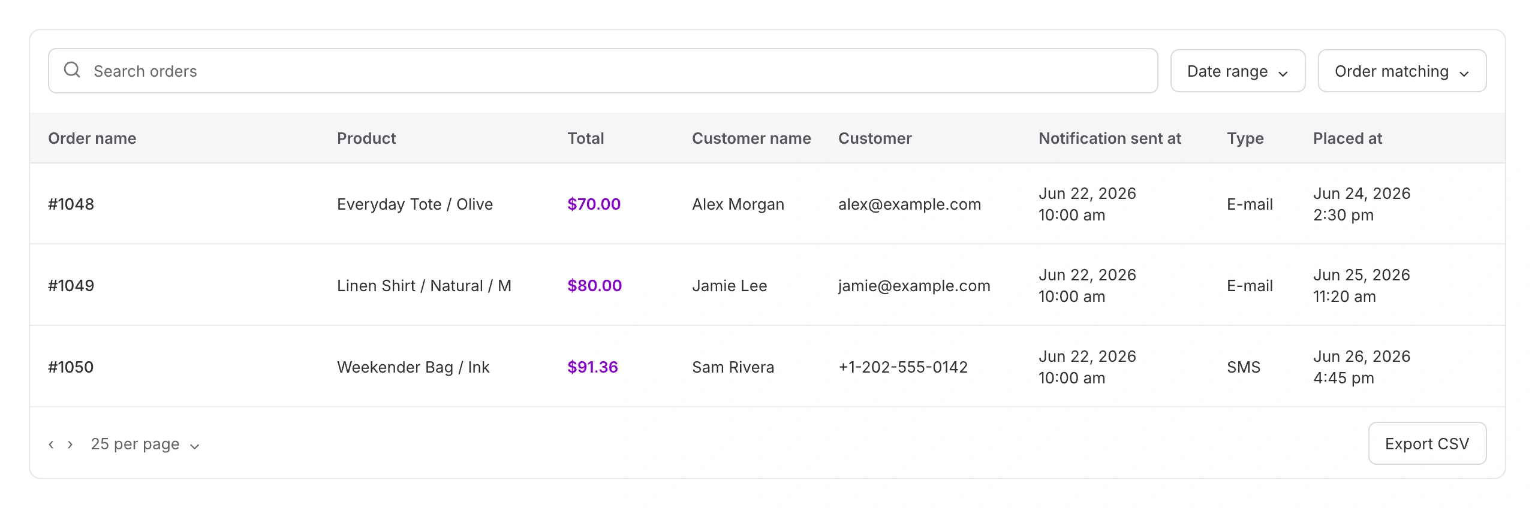Go to next page arrow
Image resolution: width=1535 pixels, height=508 pixels.
[x=70, y=444]
